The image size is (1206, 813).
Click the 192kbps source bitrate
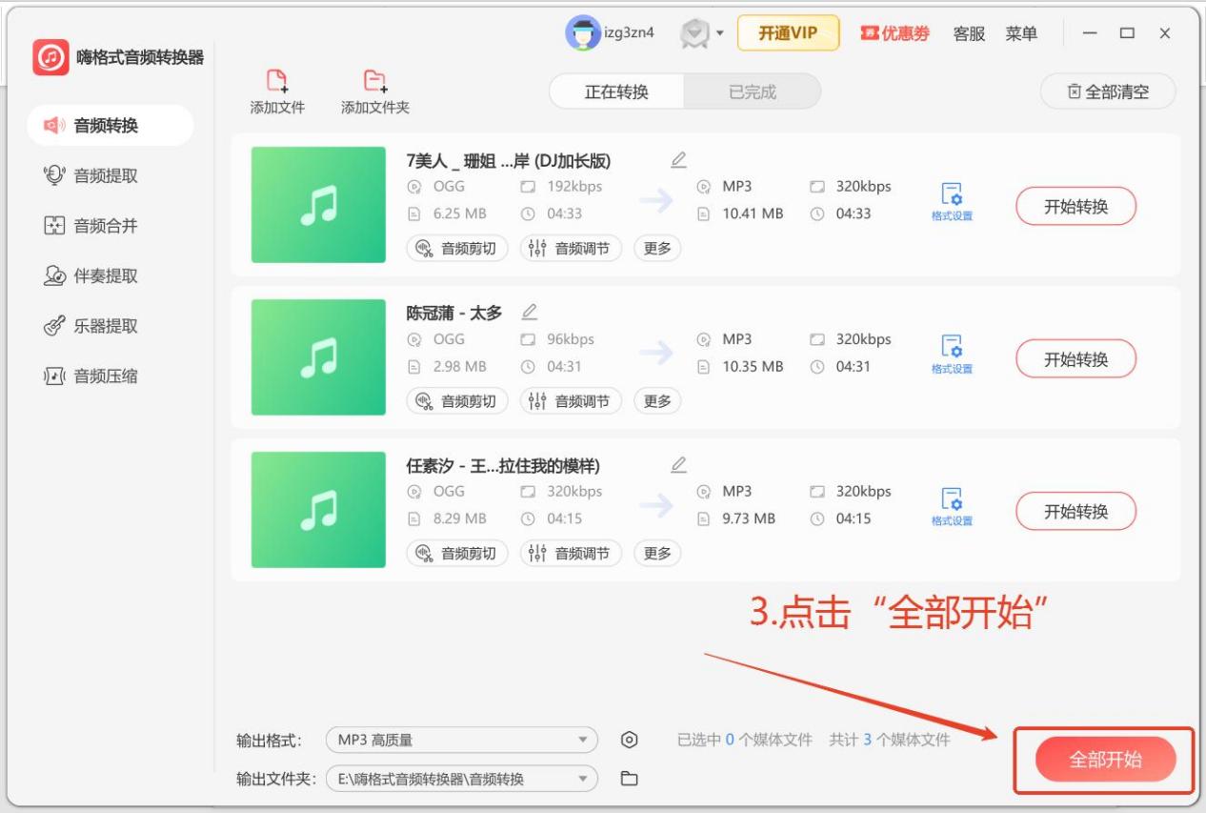[574, 187]
